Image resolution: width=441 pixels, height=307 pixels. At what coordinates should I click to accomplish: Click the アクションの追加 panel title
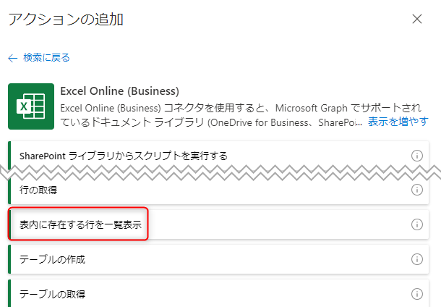pyautogui.click(x=66, y=20)
